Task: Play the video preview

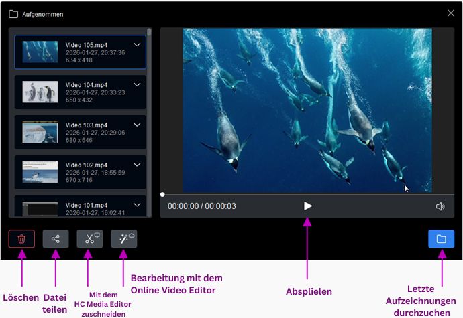Action: 307,206
